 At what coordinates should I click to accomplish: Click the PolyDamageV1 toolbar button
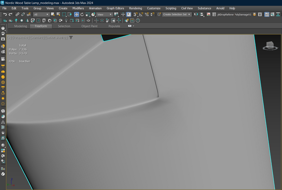pyautogui.click(x=243, y=14)
